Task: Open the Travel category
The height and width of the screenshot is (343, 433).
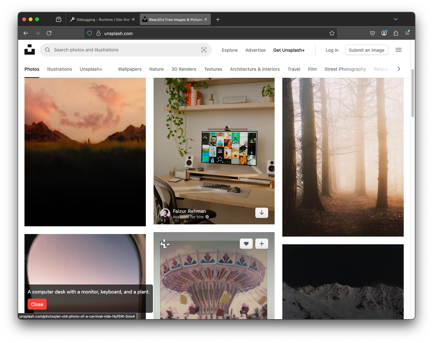Action: 294,69
